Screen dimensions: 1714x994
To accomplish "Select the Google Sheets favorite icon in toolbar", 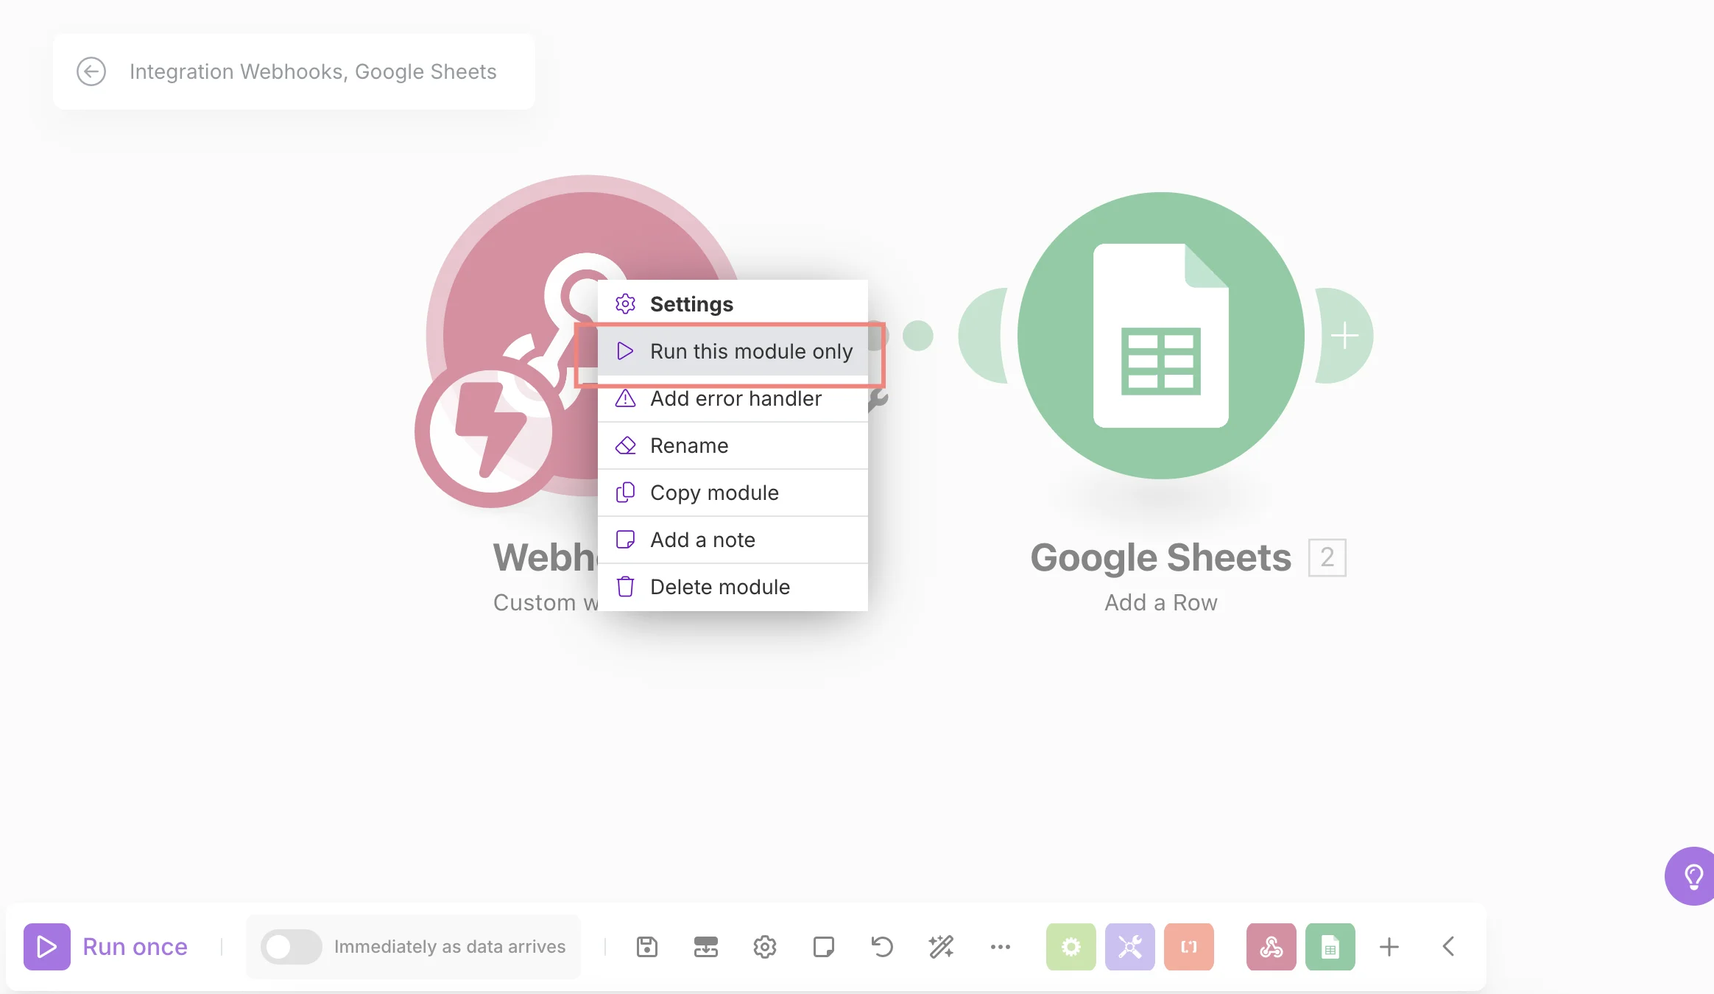I will (x=1330, y=946).
